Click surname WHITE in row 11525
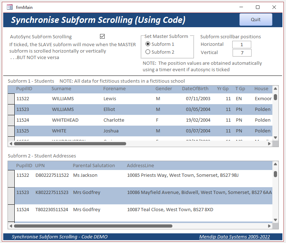This screenshot has width=286, height=243. 59,131
